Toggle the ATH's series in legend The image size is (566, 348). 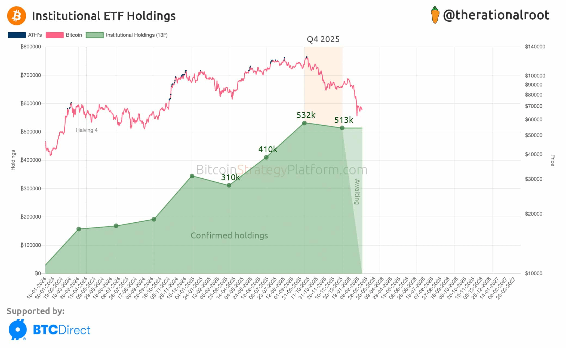pyautogui.click(x=35, y=35)
